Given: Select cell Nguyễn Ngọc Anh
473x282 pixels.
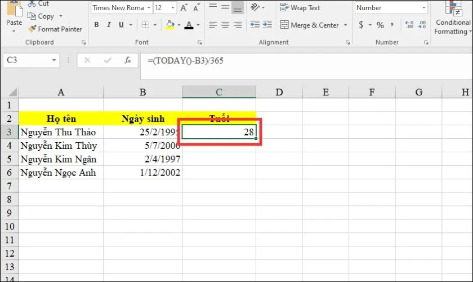Looking at the screenshot, I should click(x=61, y=173).
